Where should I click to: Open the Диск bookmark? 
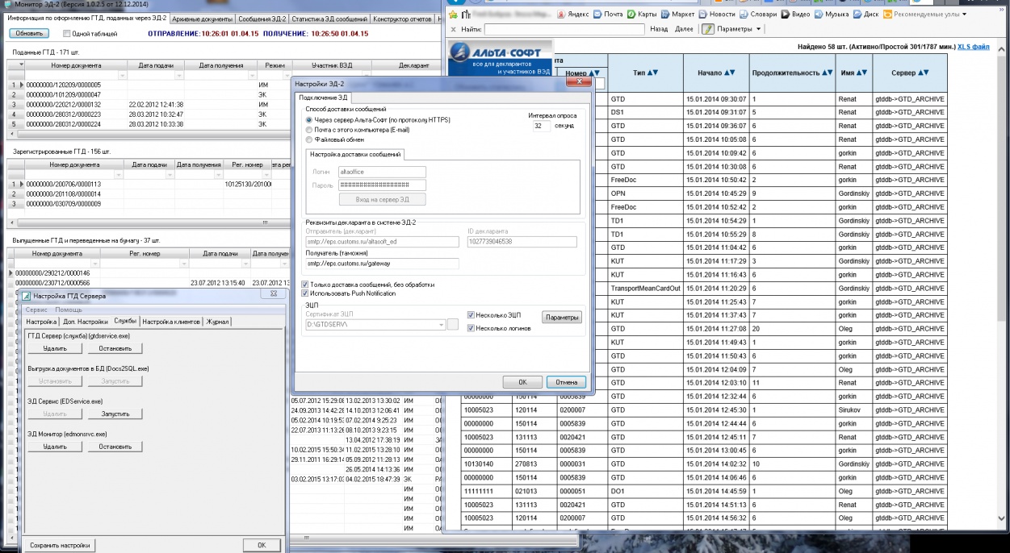pyautogui.click(x=865, y=15)
